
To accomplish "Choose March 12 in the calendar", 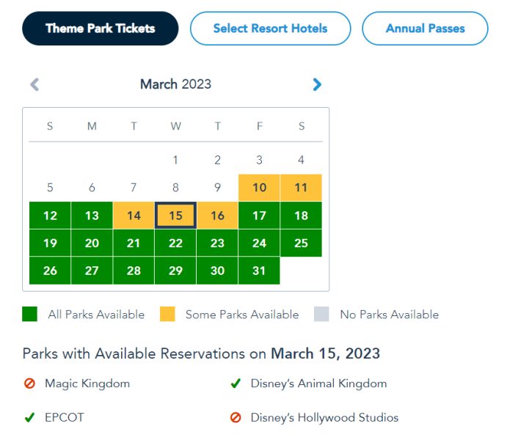I will 50,216.
